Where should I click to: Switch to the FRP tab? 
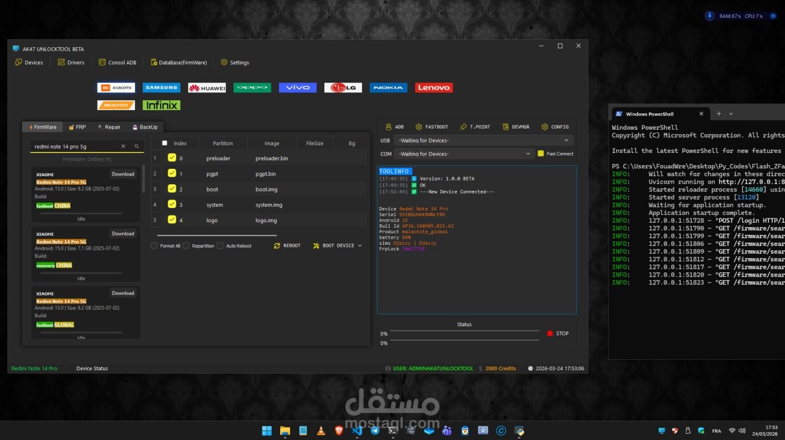click(x=77, y=127)
